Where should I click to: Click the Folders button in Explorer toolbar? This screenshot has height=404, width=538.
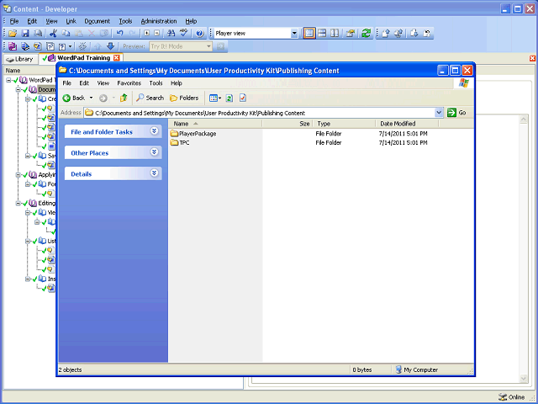pyautogui.click(x=184, y=98)
